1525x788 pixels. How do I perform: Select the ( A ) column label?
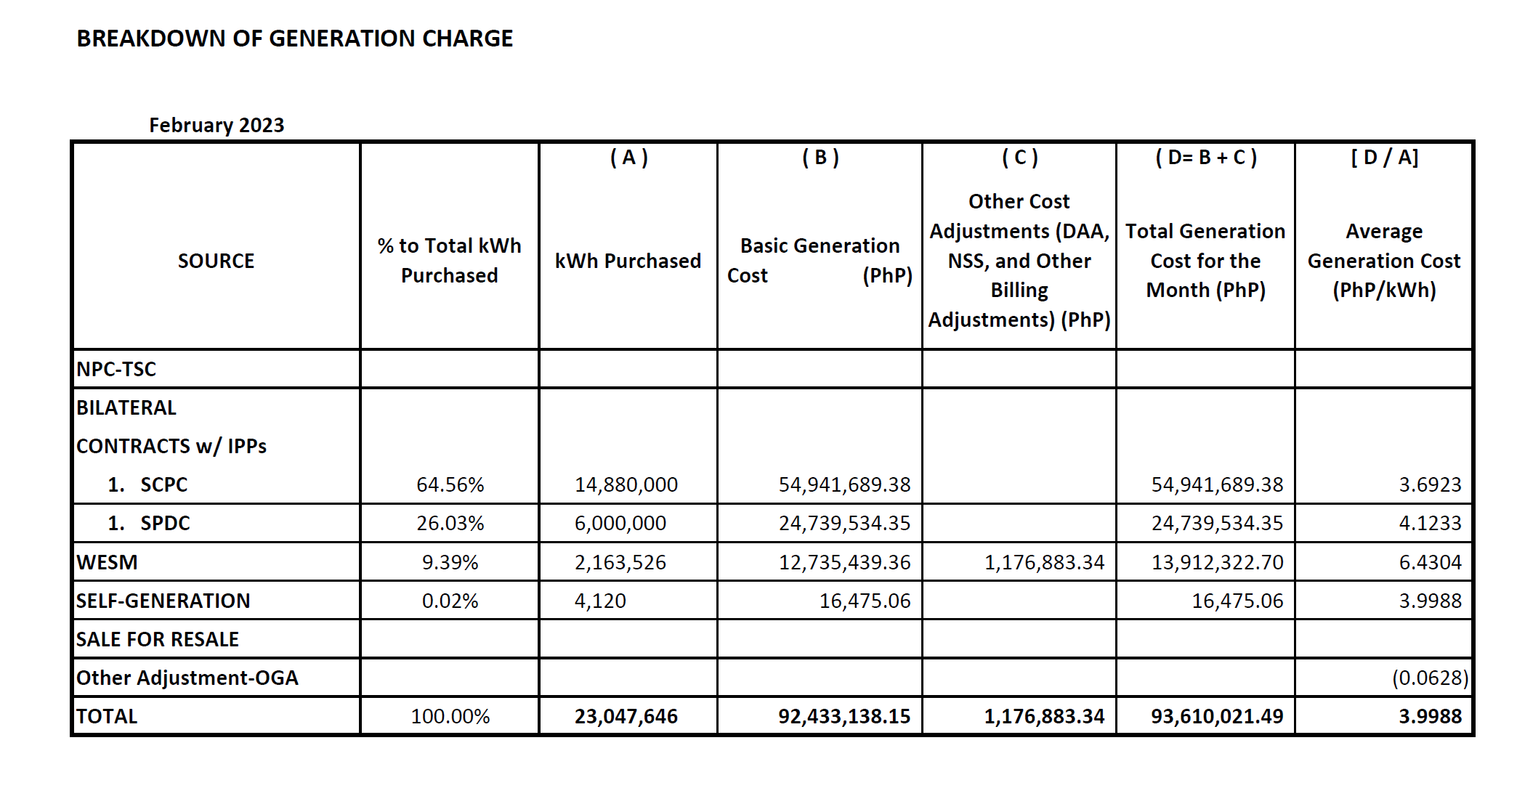629,158
